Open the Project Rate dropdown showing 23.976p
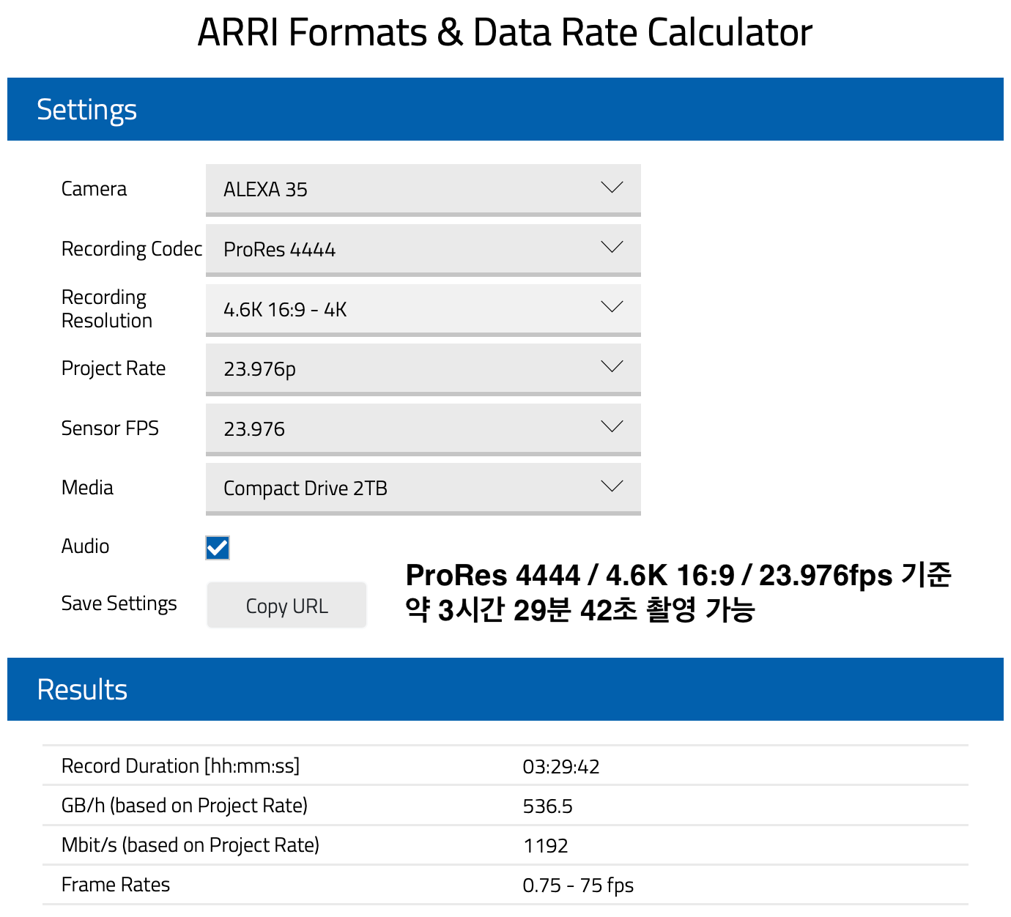The width and height of the screenshot is (1011, 917). pos(423,368)
